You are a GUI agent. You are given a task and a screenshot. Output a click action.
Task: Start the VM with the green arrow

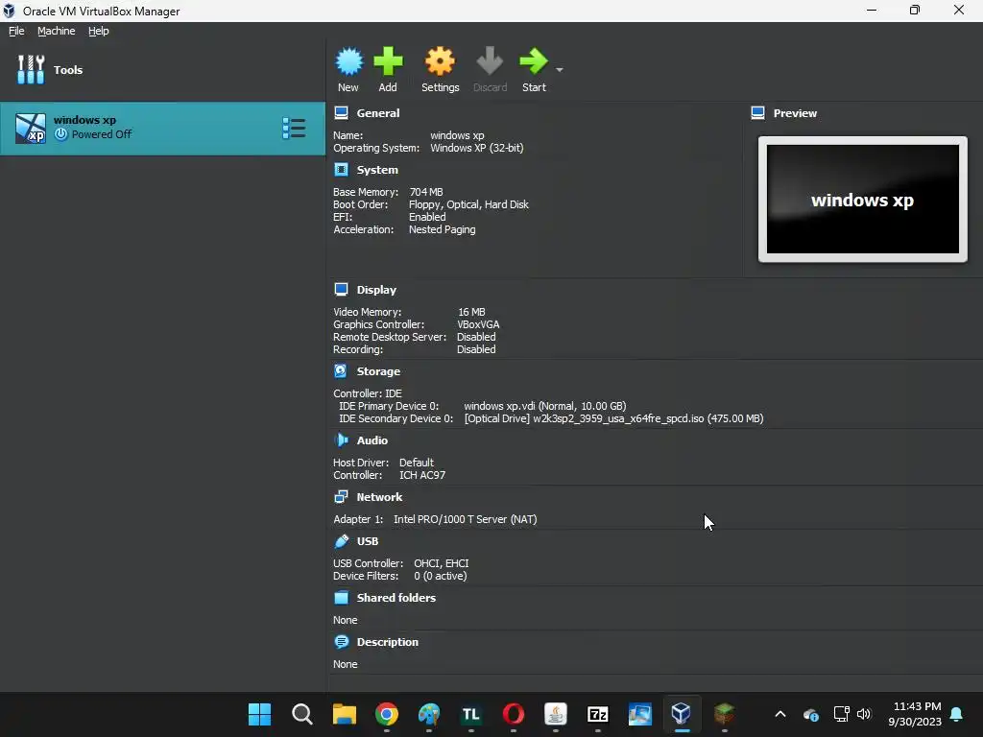point(534,61)
